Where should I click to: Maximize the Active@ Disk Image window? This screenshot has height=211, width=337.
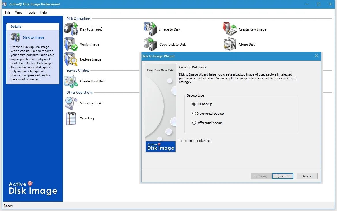[319, 4]
